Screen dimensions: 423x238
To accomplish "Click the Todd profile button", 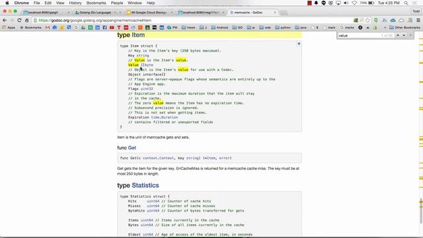I will [x=416, y=11].
